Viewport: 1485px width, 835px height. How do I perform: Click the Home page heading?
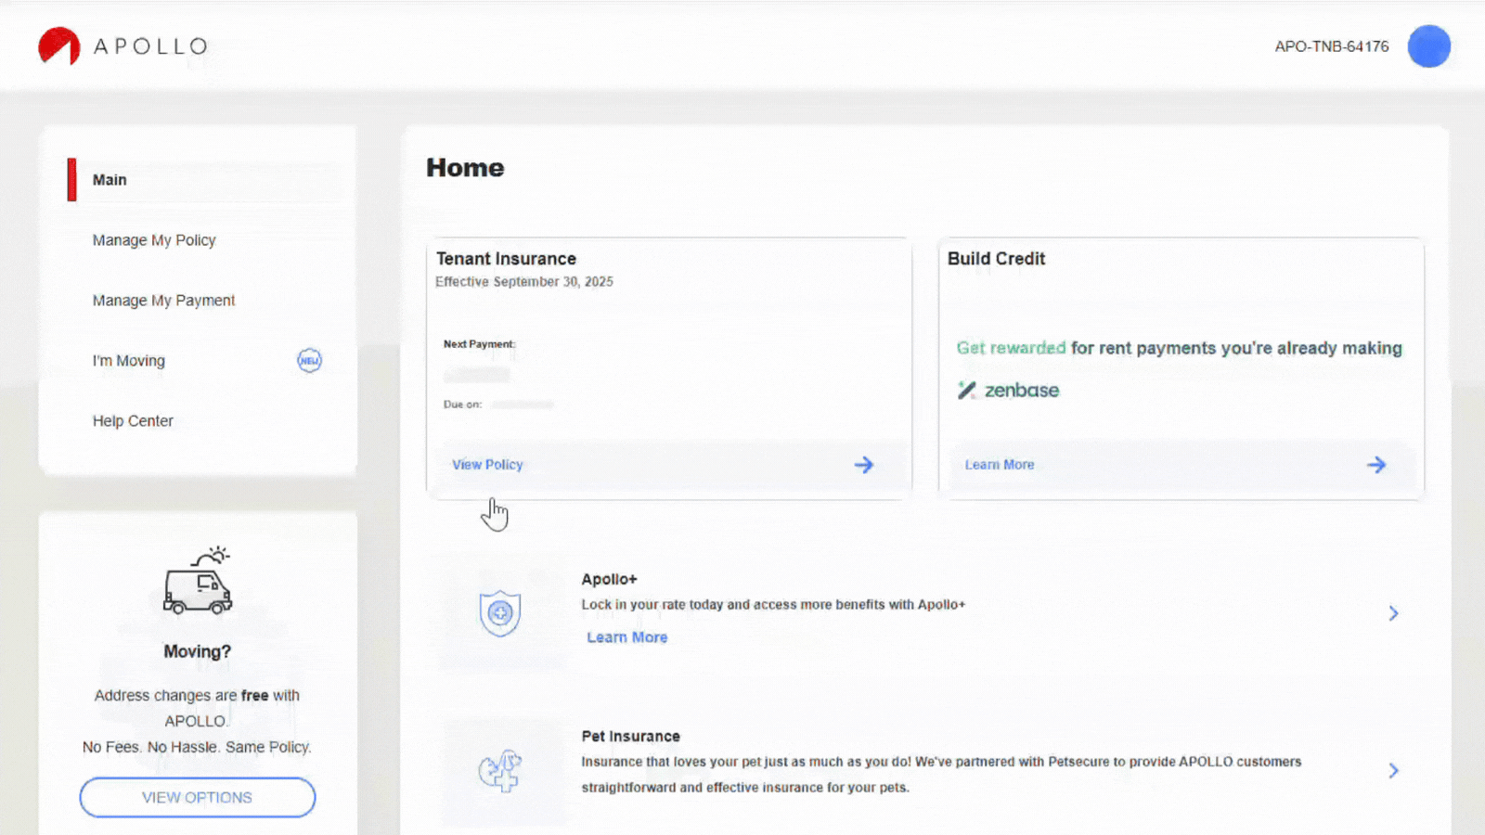[x=465, y=168]
